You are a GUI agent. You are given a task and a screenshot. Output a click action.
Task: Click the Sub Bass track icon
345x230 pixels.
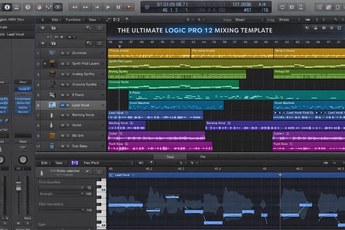52,146
